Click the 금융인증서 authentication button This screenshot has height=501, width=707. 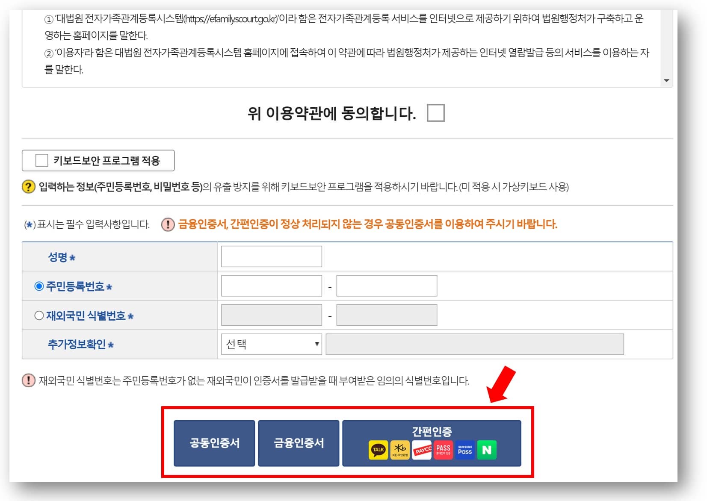[298, 442]
